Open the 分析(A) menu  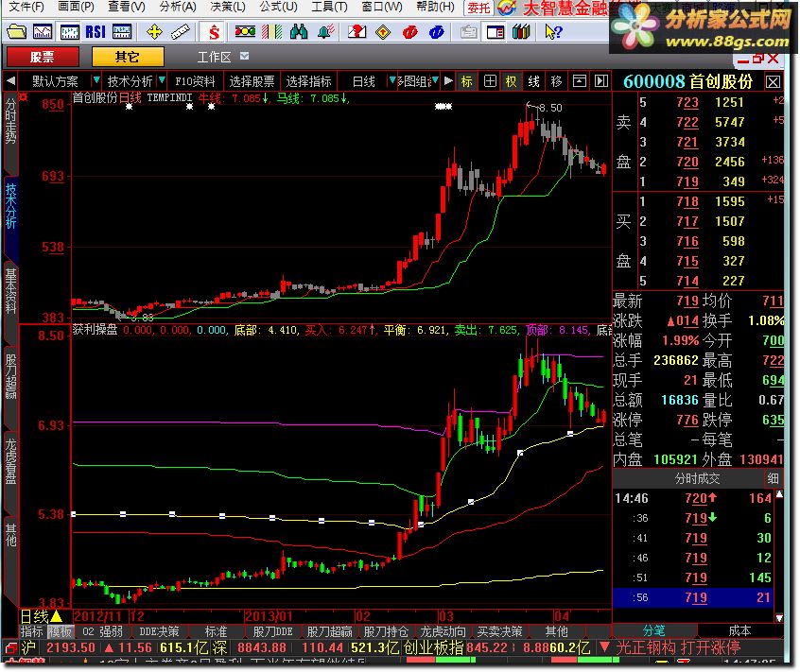(178, 7)
